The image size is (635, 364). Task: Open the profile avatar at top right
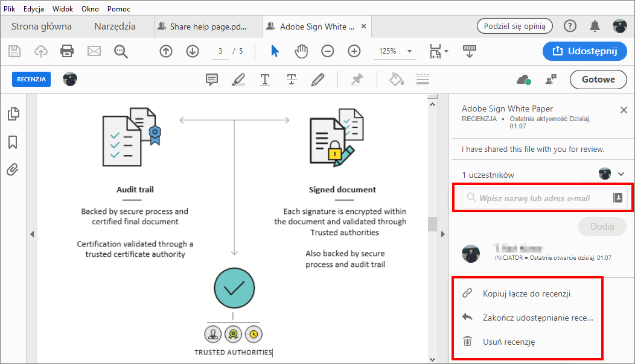[620, 27]
